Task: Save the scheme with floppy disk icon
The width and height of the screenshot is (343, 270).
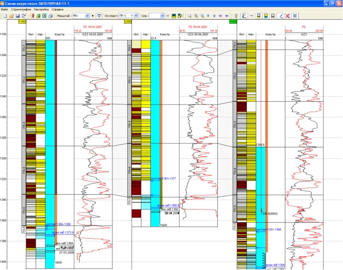Action: 18,16
